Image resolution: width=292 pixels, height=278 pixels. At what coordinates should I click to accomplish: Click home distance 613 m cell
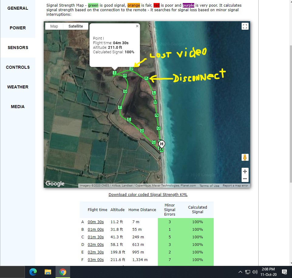point(138,245)
